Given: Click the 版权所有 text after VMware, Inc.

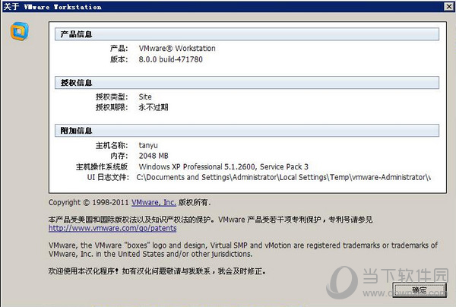Looking at the screenshot, I should (195, 202).
